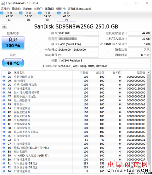Click status dot for attribute A9 row

[4, 104]
